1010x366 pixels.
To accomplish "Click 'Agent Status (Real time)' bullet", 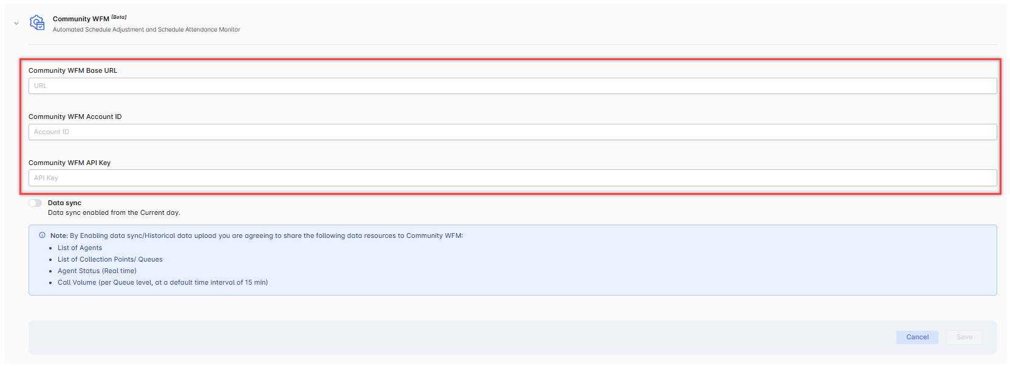I will [x=97, y=271].
